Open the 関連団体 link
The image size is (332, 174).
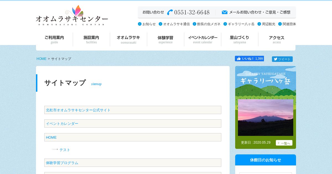[289, 24]
